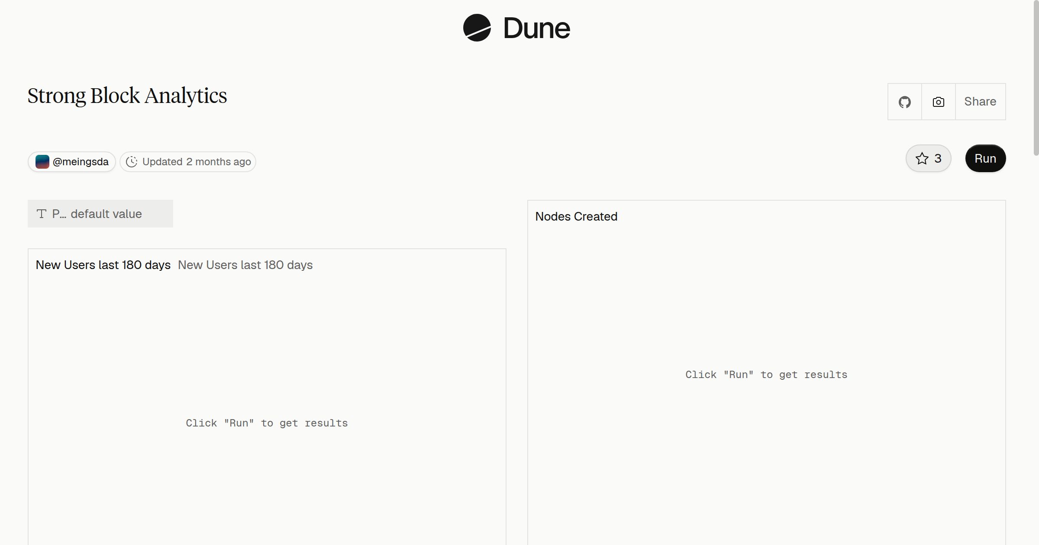Open the GitHub icon link
The height and width of the screenshot is (545, 1039).
click(905, 102)
